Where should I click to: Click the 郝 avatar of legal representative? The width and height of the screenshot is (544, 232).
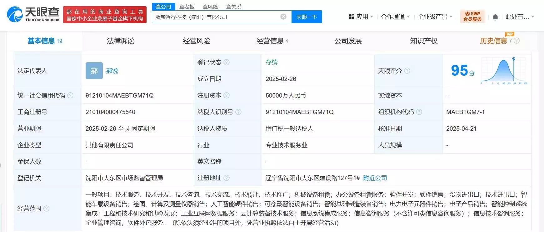click(x=94, y=71)
